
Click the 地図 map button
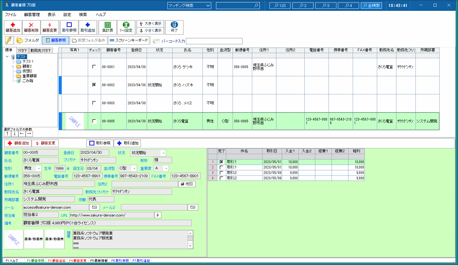187,184
